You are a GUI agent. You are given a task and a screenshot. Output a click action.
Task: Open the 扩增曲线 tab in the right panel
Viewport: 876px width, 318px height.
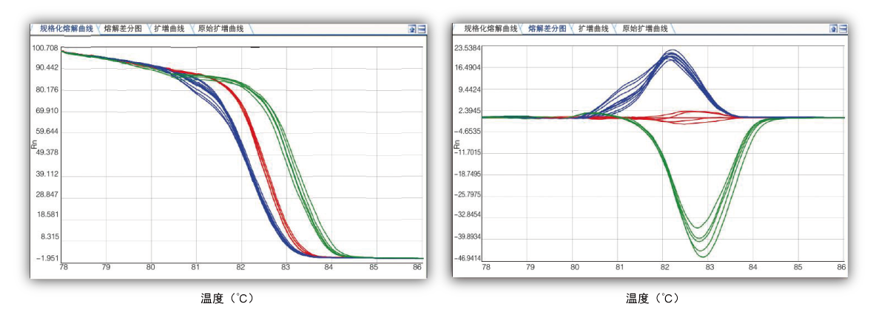[x=593, y=29]
